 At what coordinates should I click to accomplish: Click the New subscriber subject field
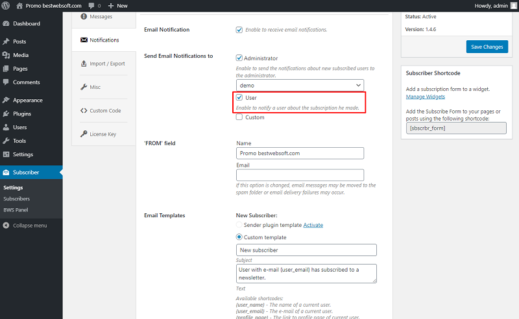[x=306, y=250]
